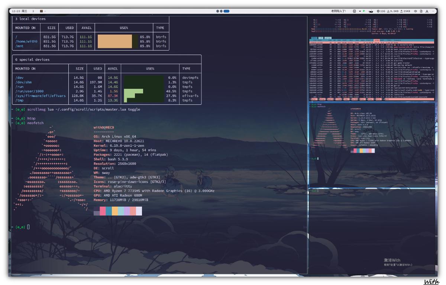Click the grid-shaped tray icon
This screenshot has height=285, width=446.
[354, 11]
